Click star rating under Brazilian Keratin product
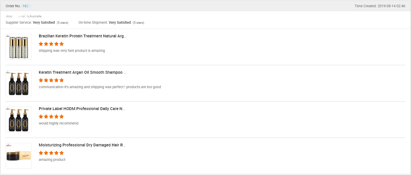The height and width of the screenshot is (175, 411). point(51,44)
